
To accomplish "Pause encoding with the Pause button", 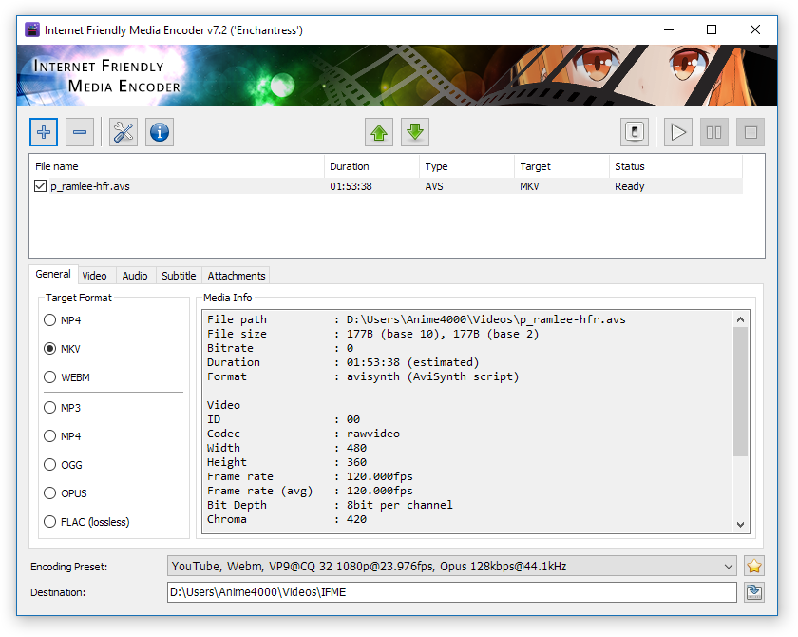I will 714,132.
